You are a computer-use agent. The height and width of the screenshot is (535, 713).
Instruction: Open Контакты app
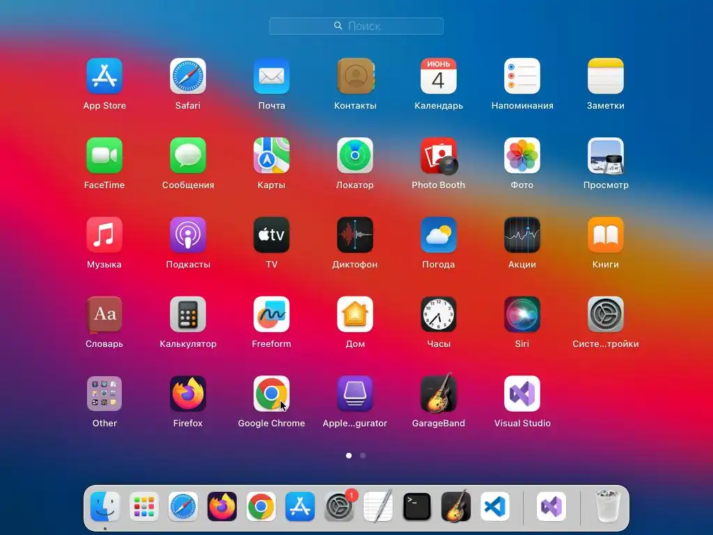355,76
